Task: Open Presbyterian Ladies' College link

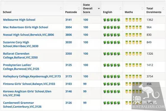Action: [21, 67]
